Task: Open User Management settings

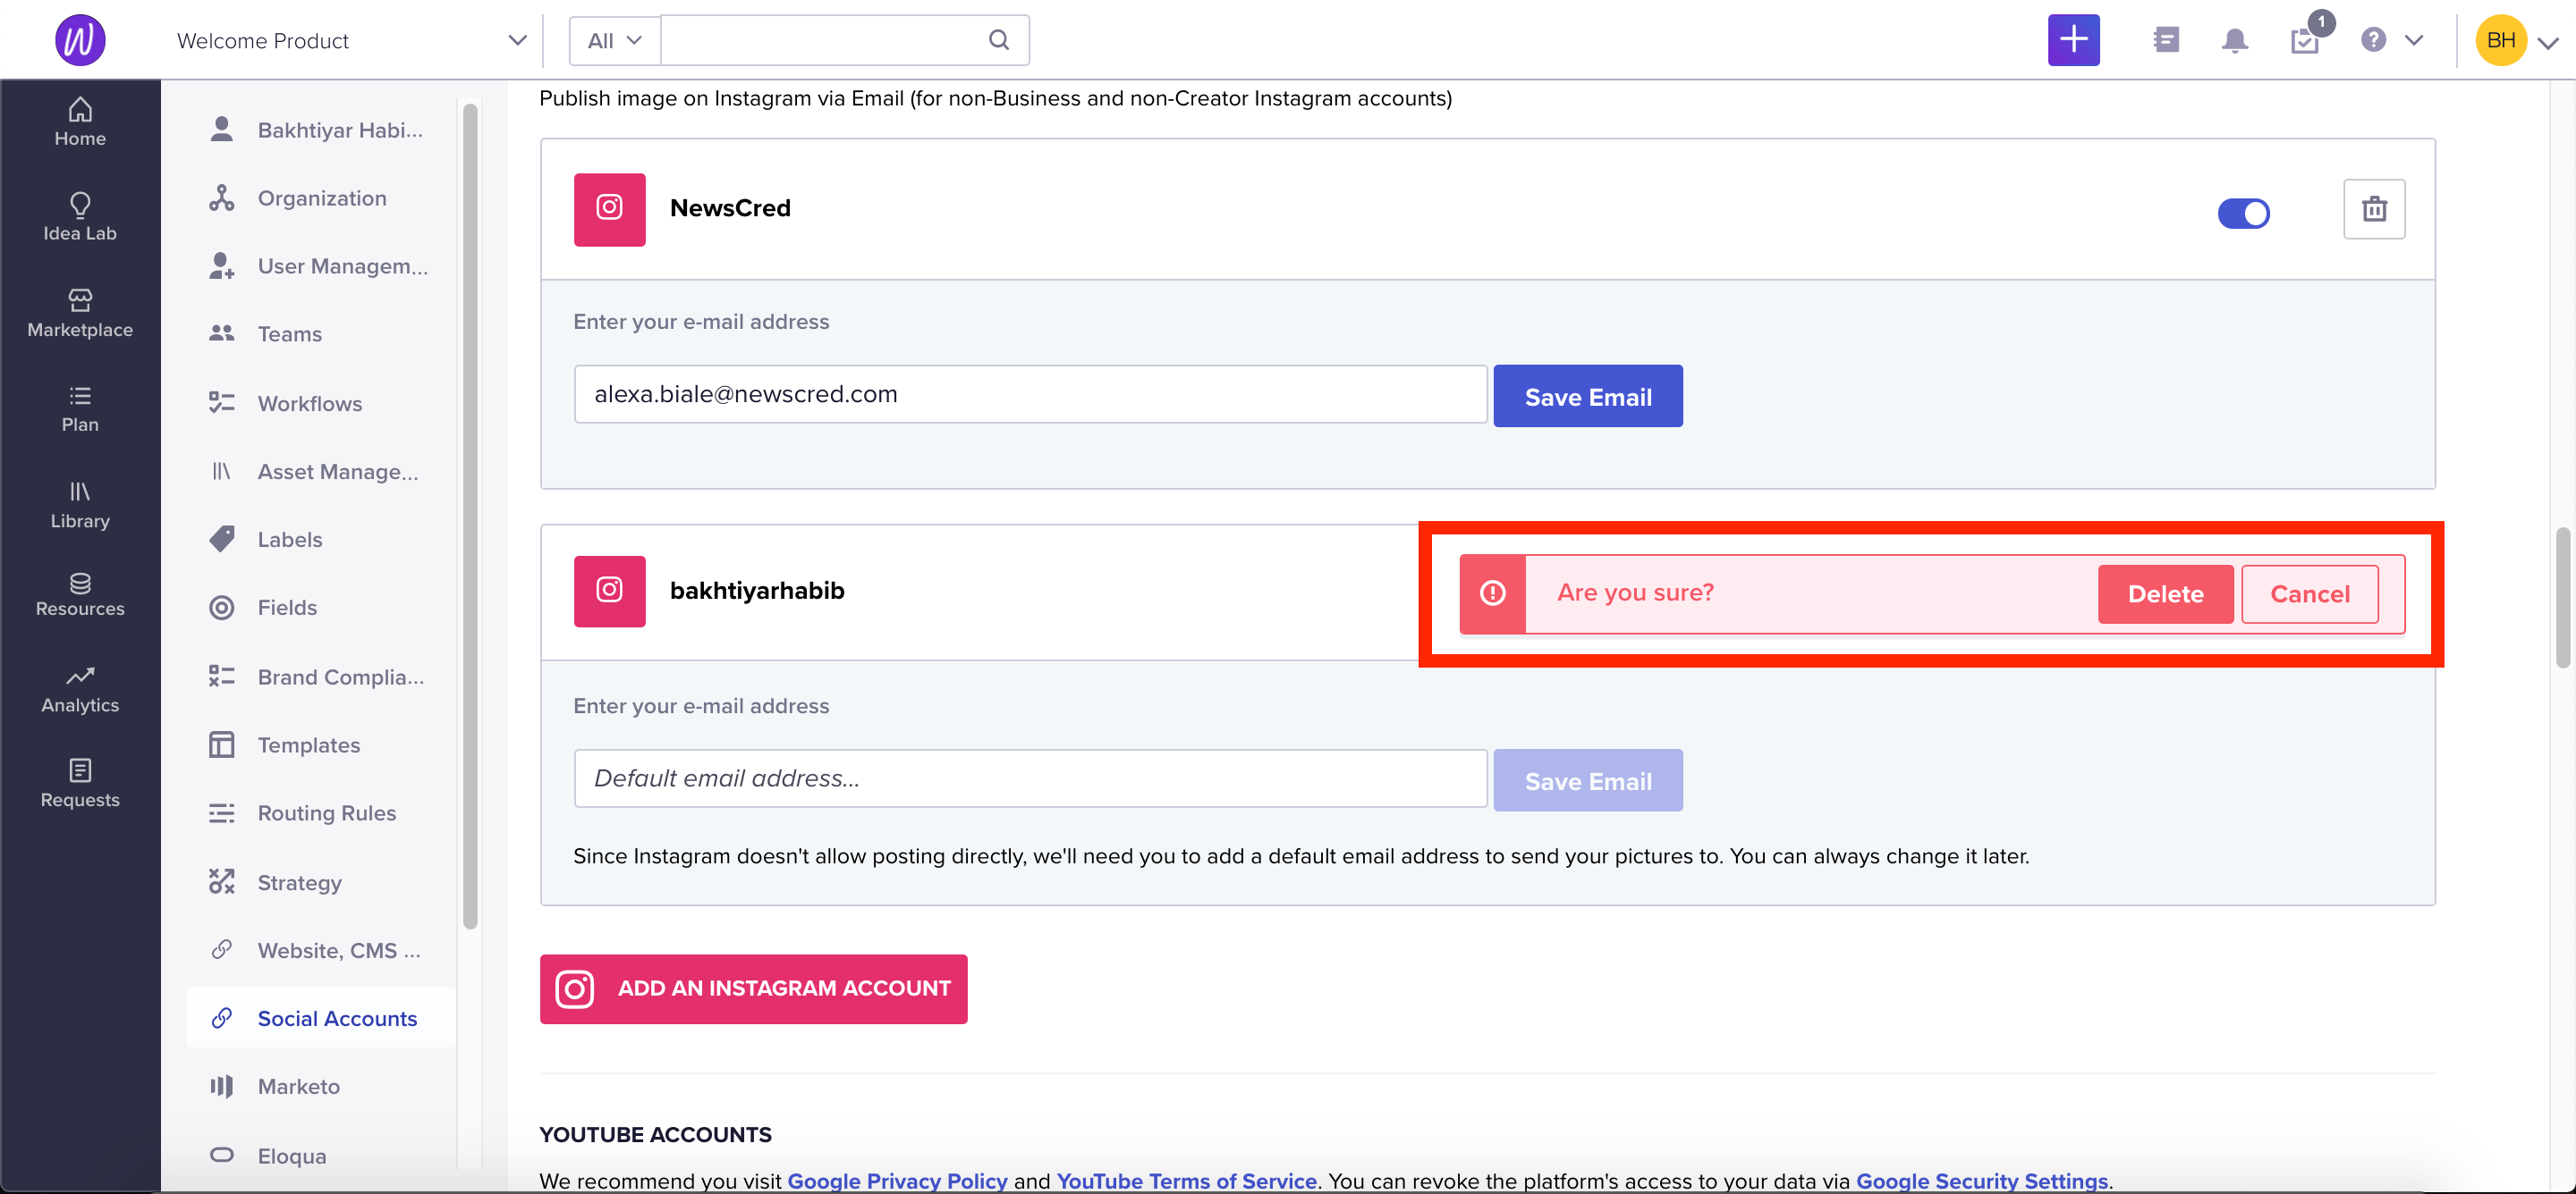Action: pos(320,265)
